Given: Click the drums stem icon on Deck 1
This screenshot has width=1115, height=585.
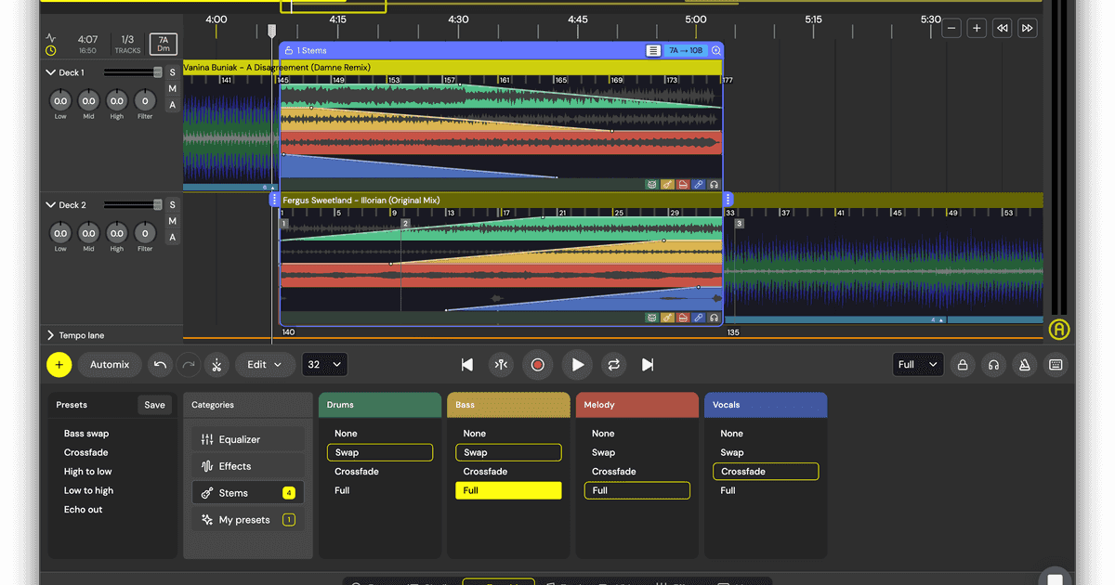Looking at the screenshot, I should point(652,185).
